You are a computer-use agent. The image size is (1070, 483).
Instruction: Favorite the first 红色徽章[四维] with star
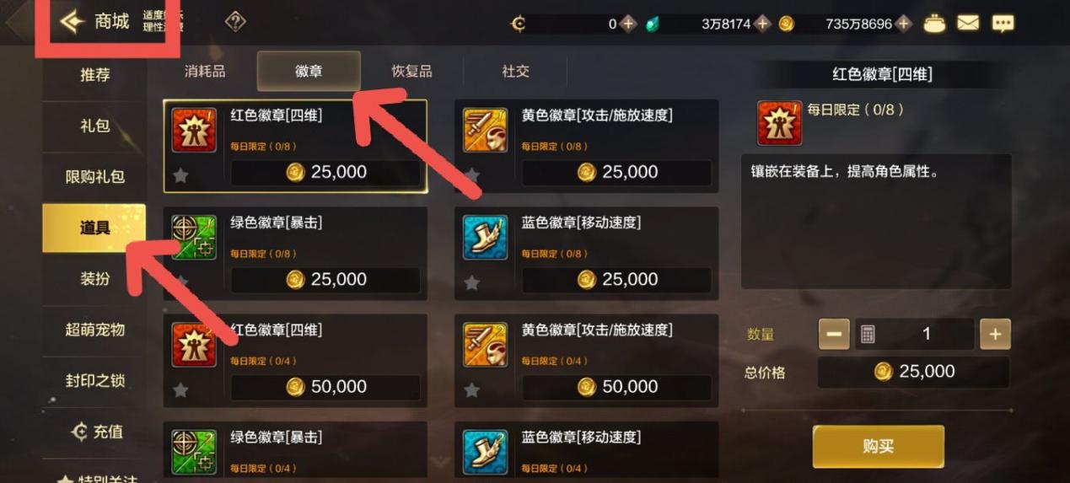tap(180, 175)
